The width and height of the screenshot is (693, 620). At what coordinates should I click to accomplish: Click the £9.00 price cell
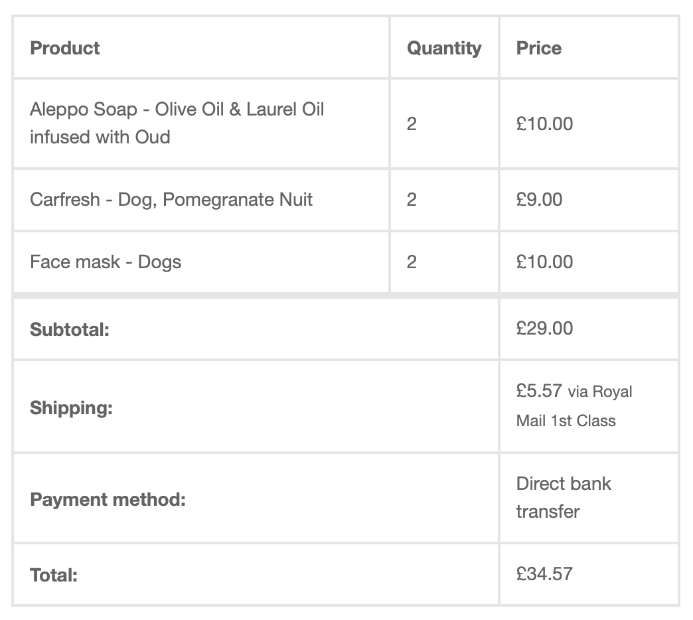pyautogui.click(x=539, y=199)
